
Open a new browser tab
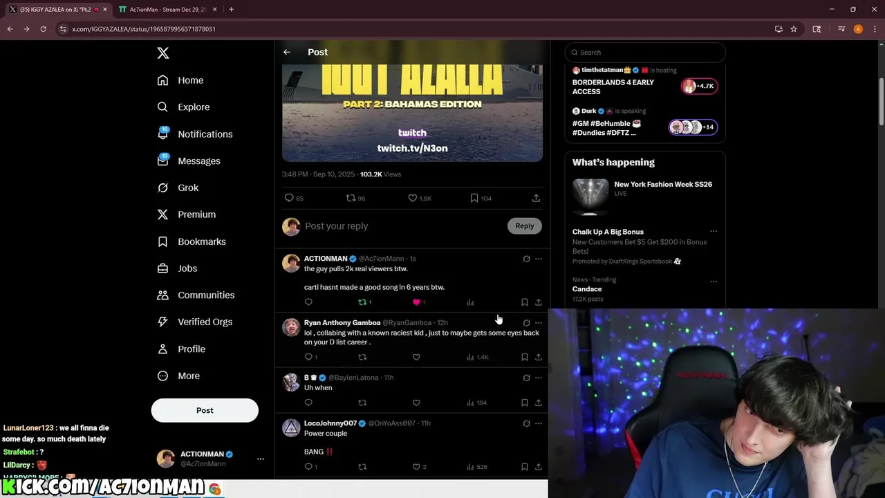point(231,10)
